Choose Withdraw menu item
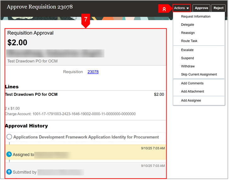 (x=188, y=67)
